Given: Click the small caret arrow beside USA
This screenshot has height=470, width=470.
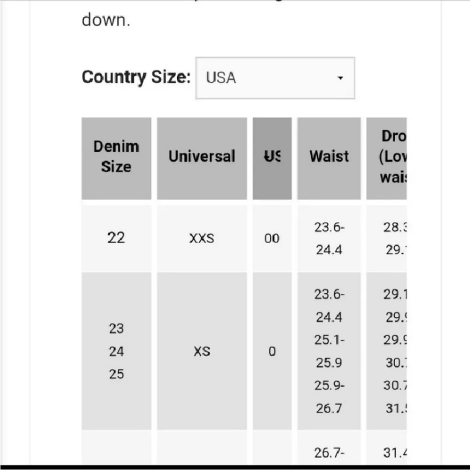Looking at the screenshot, I should pyautogui.click(x=341, y=78).
